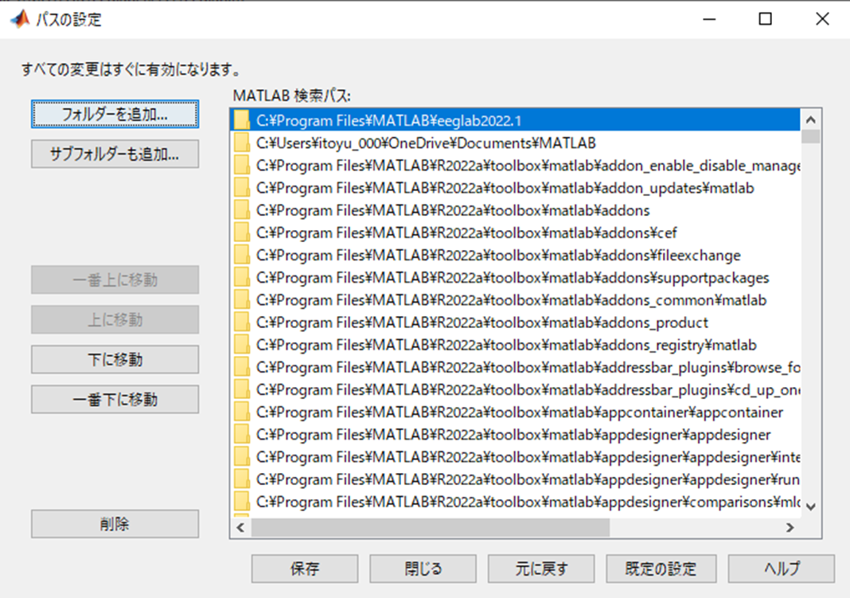
Task: Click folder icon of OneDrive Documents MATLAB row
Action: click(x=242, y=143)
